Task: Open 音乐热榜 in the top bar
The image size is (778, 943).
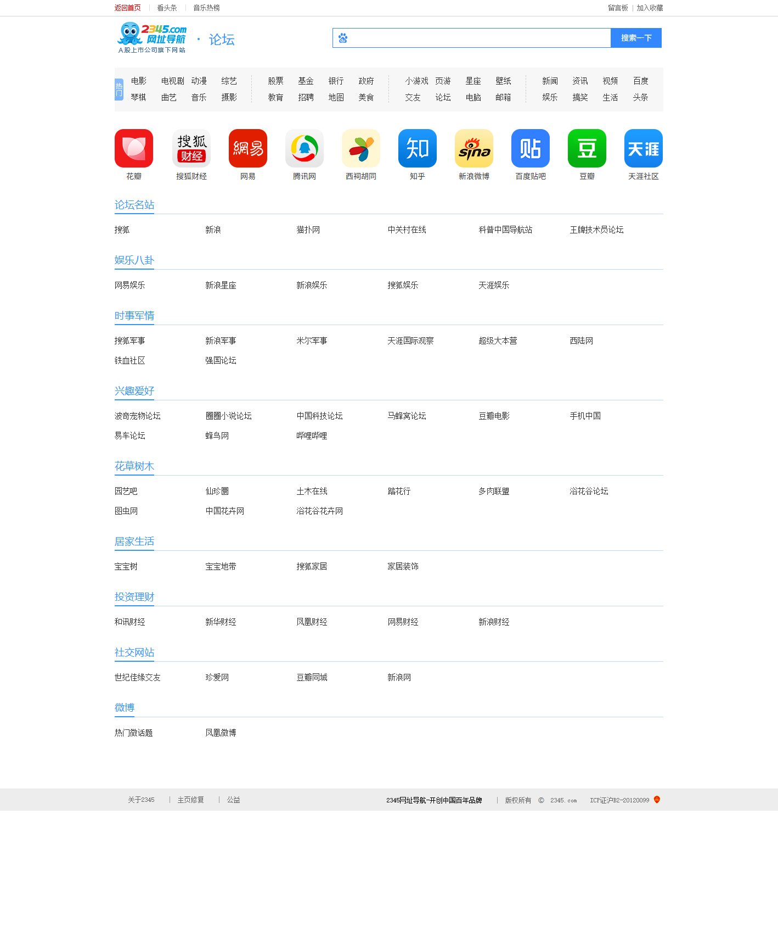Action: tap(206, 8)
